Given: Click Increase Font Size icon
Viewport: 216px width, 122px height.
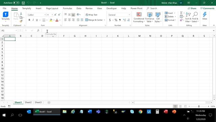Looking at the screenshot, I should (x=55, y=15).
